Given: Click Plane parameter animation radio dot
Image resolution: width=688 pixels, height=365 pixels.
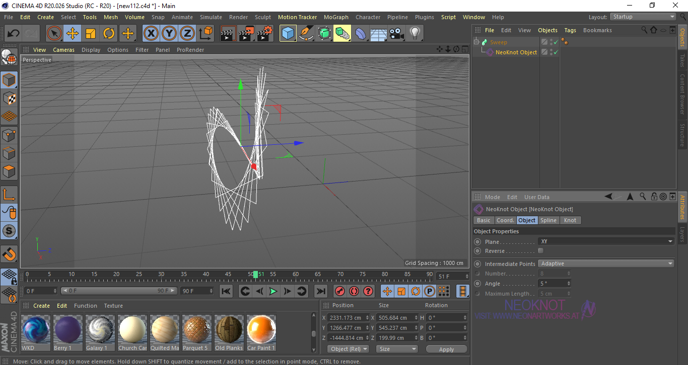Looking at the screenshot, I should tap(477, 242).
